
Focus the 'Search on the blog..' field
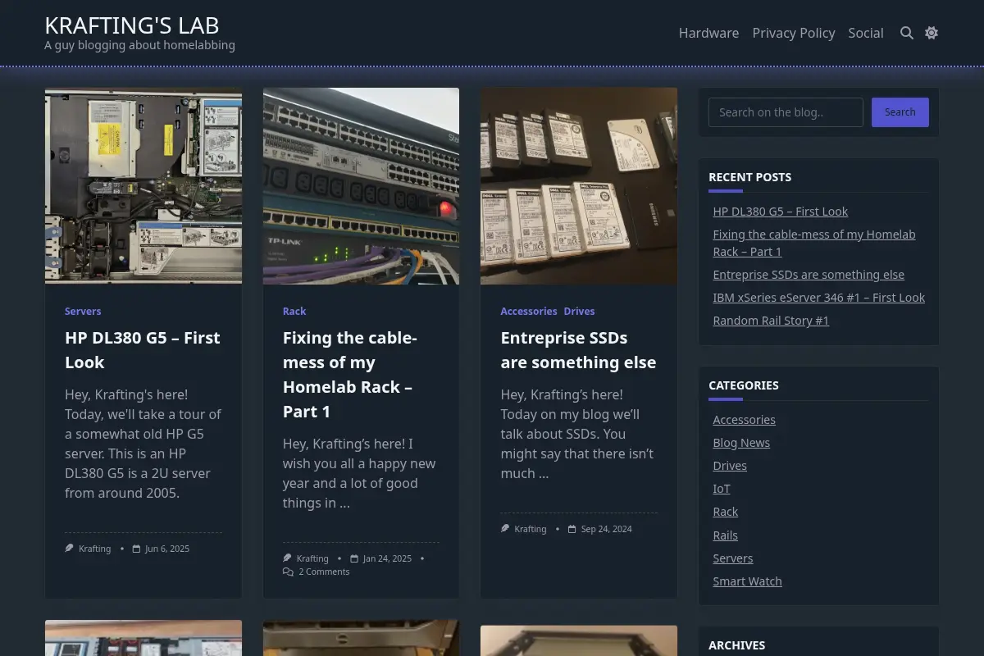pos(786,112)
